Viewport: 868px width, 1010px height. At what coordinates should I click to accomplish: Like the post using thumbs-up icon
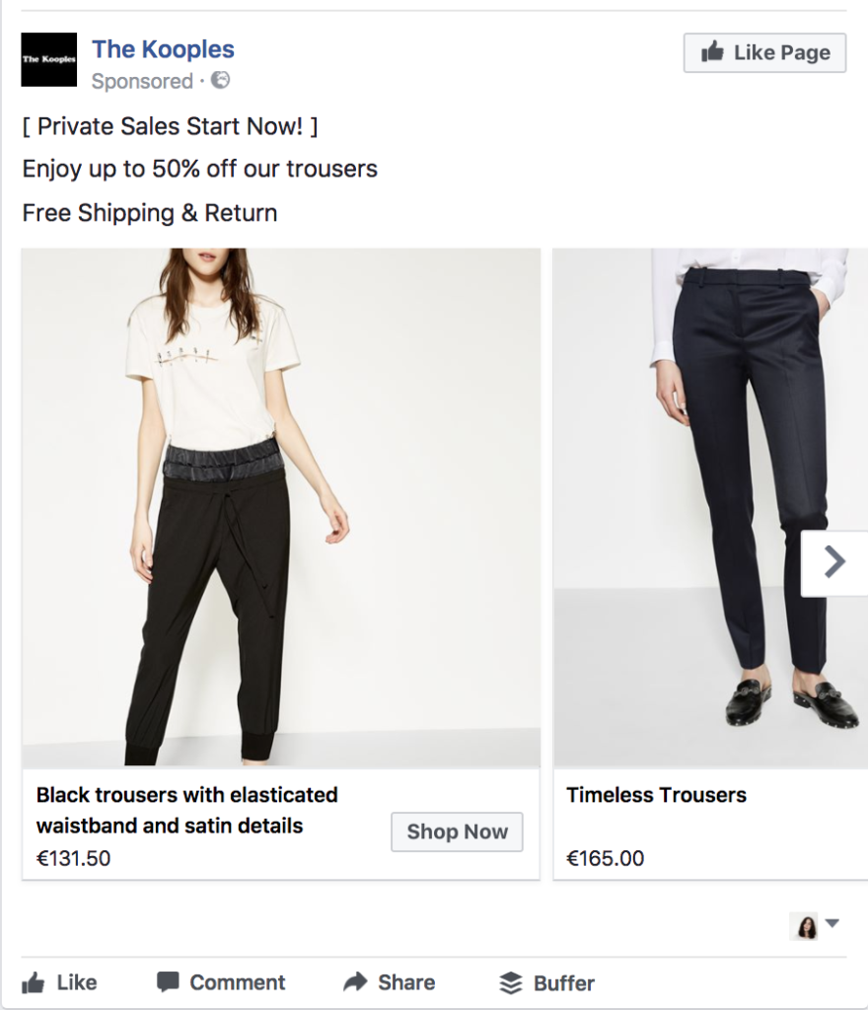pos(34,983)
